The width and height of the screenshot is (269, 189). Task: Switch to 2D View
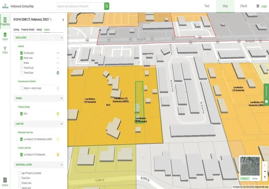(x=255, y=178)
